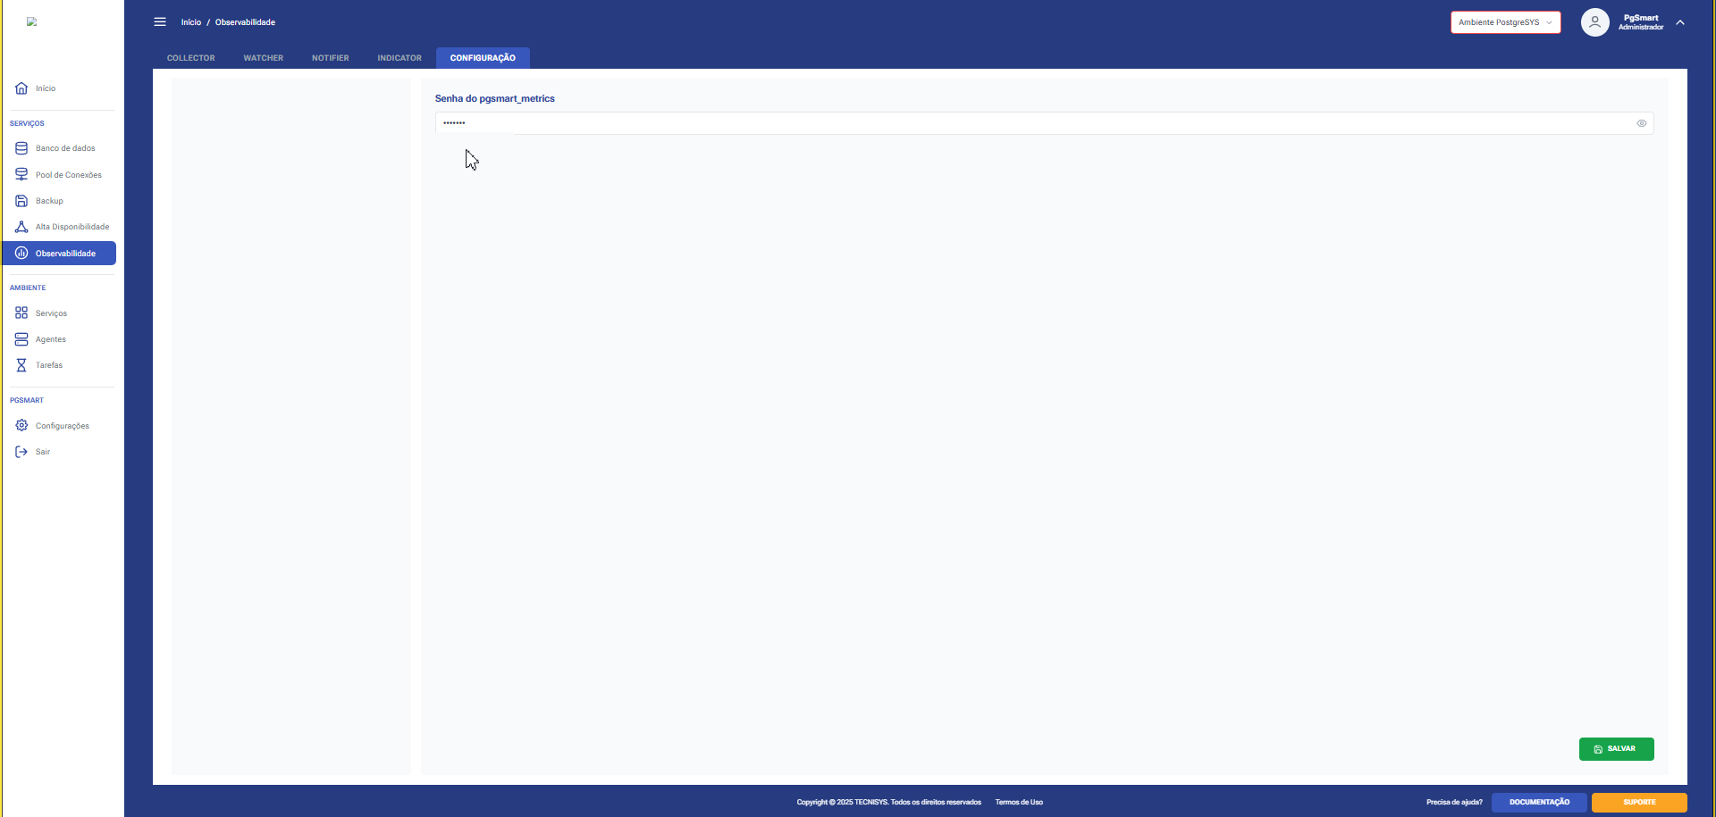Click the green Salvar button
Image resolution: width=1716 pixels, height=817 pixels.
[x=1616, y=749]
